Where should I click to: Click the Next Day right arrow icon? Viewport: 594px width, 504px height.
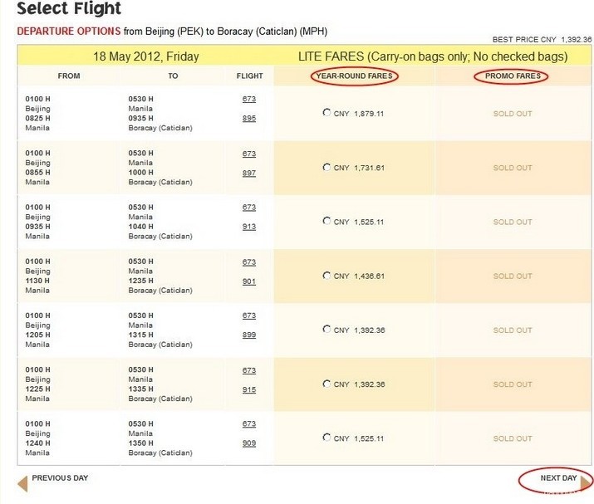(586, 482)
